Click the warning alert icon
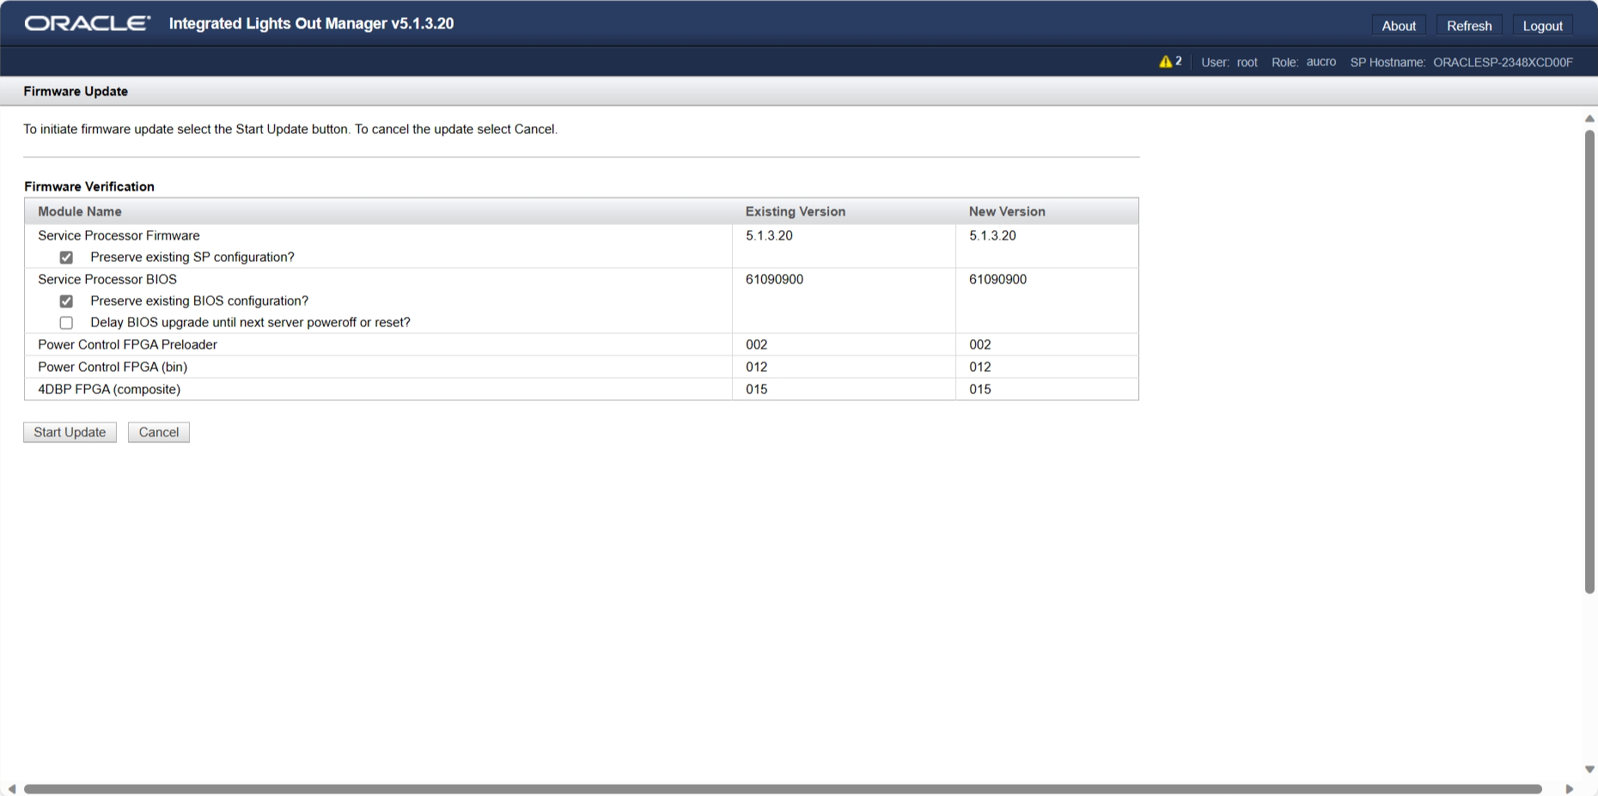The height and width of the screenshot is (796, 1598). click(x=1165, y=62)
